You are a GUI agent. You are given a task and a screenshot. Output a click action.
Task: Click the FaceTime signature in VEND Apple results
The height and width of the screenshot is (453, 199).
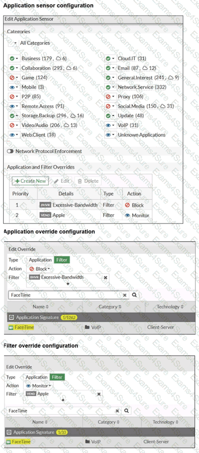coord(18,442)
